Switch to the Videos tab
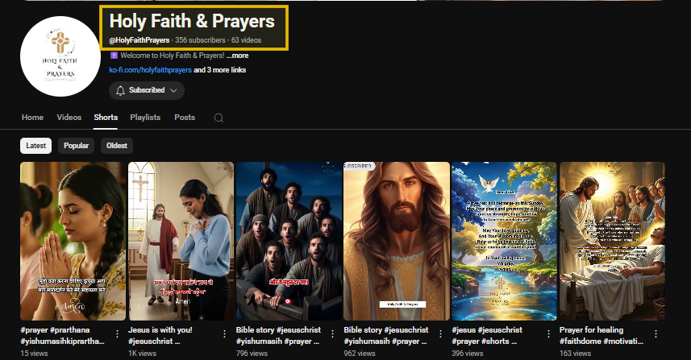Viewport: 691px width, 360px height. click(69, 118)
